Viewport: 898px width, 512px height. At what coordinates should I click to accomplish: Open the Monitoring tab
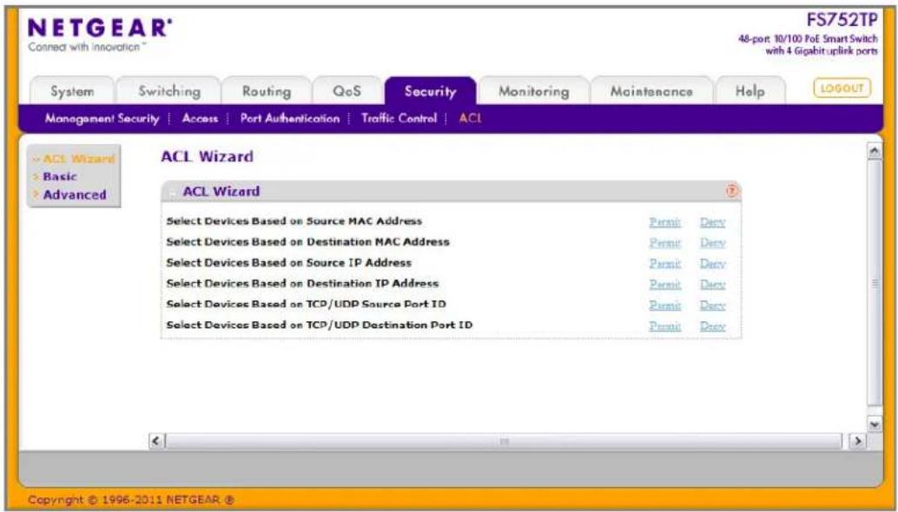click(534, 91)
